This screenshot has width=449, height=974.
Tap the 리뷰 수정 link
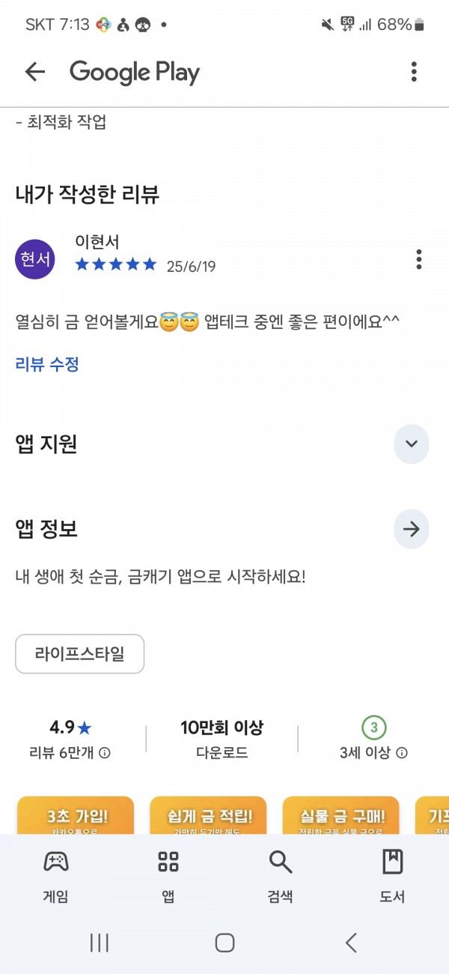coord(47,365)
